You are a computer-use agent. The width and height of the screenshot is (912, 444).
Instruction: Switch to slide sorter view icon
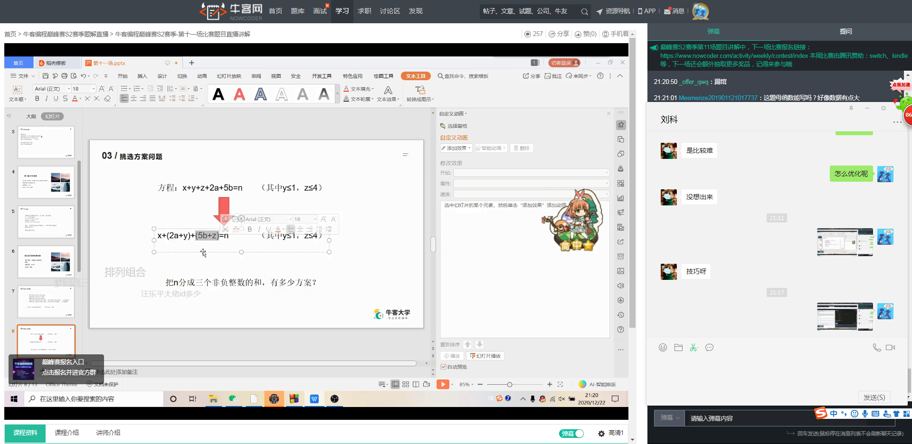[406, 384]
